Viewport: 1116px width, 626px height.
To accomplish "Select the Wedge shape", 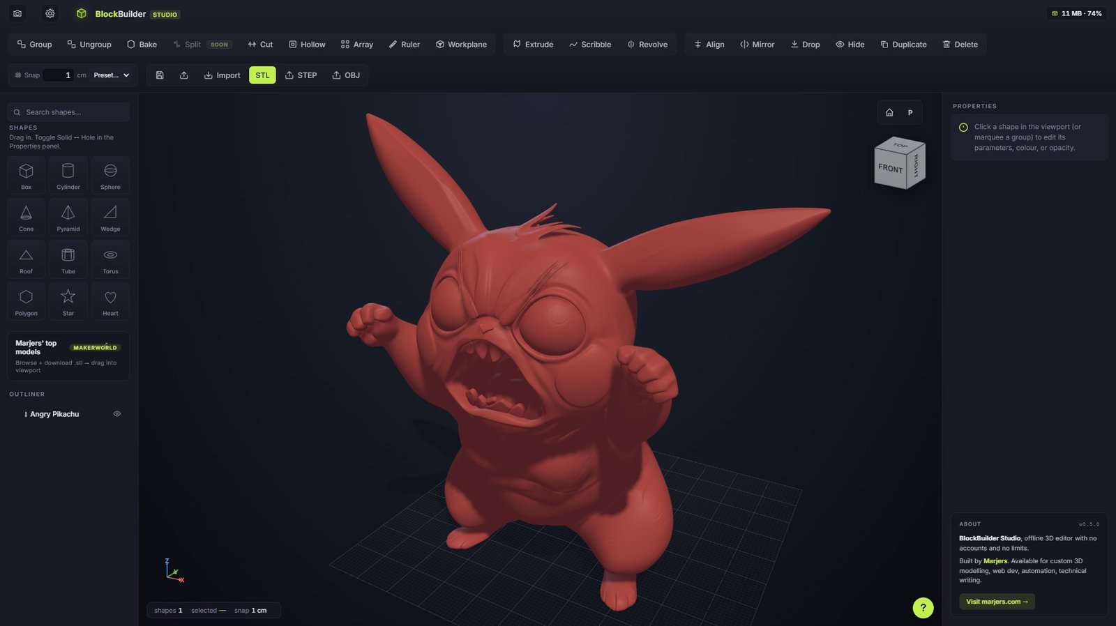I will pos(110,217).
